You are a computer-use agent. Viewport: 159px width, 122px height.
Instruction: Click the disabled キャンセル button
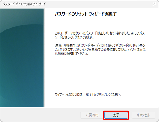point(143,115)
